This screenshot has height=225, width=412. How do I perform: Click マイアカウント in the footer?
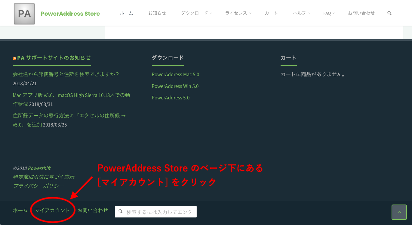point(52,210)
